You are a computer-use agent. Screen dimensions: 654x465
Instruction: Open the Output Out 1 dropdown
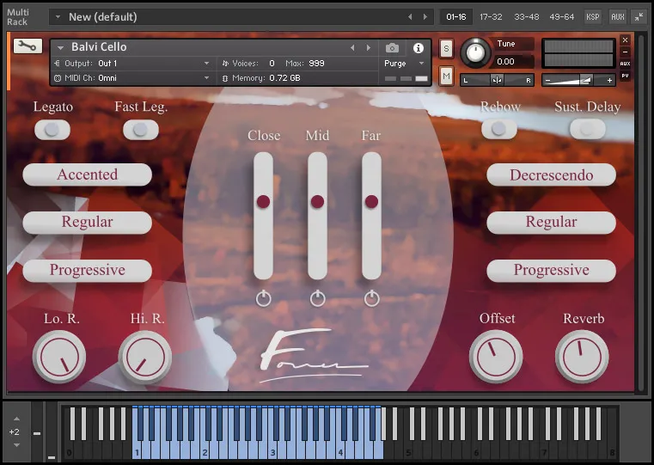[132, 64]
